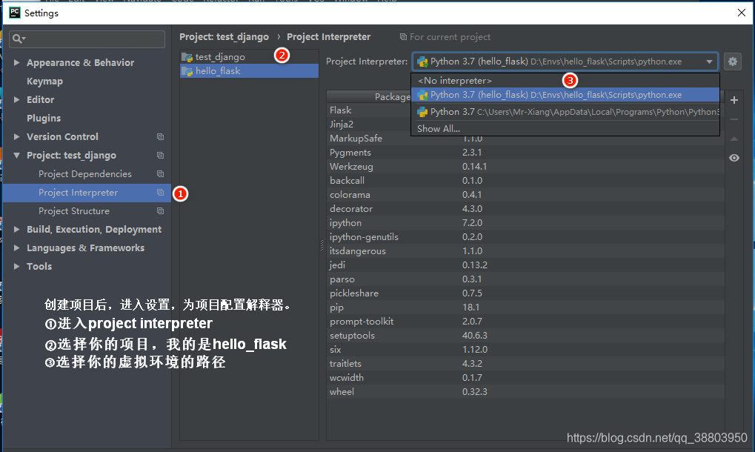Viewport: 755px width, 452px height.
Task: Select the wcwidth package row
Action: click(525, 378)
